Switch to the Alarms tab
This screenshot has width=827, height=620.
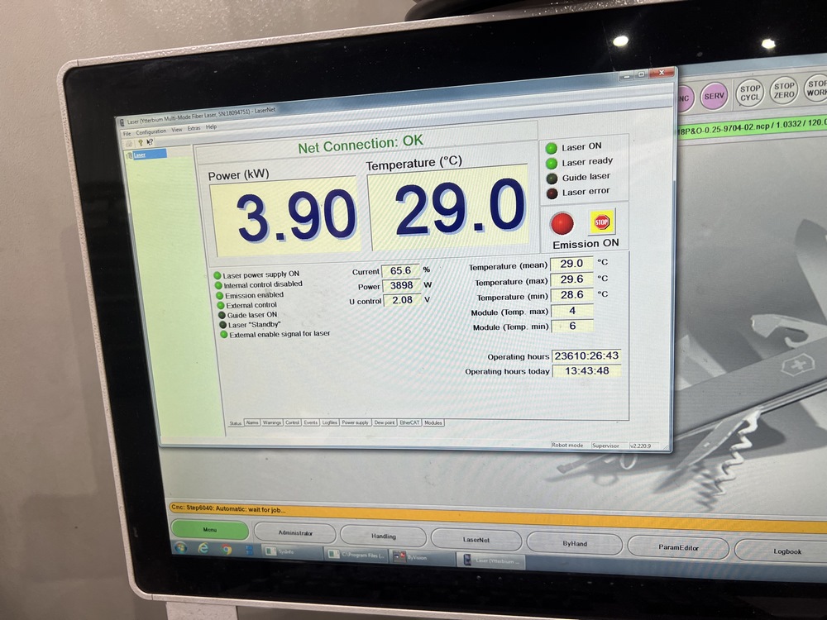pyautogui.click(x=252, y=422)
